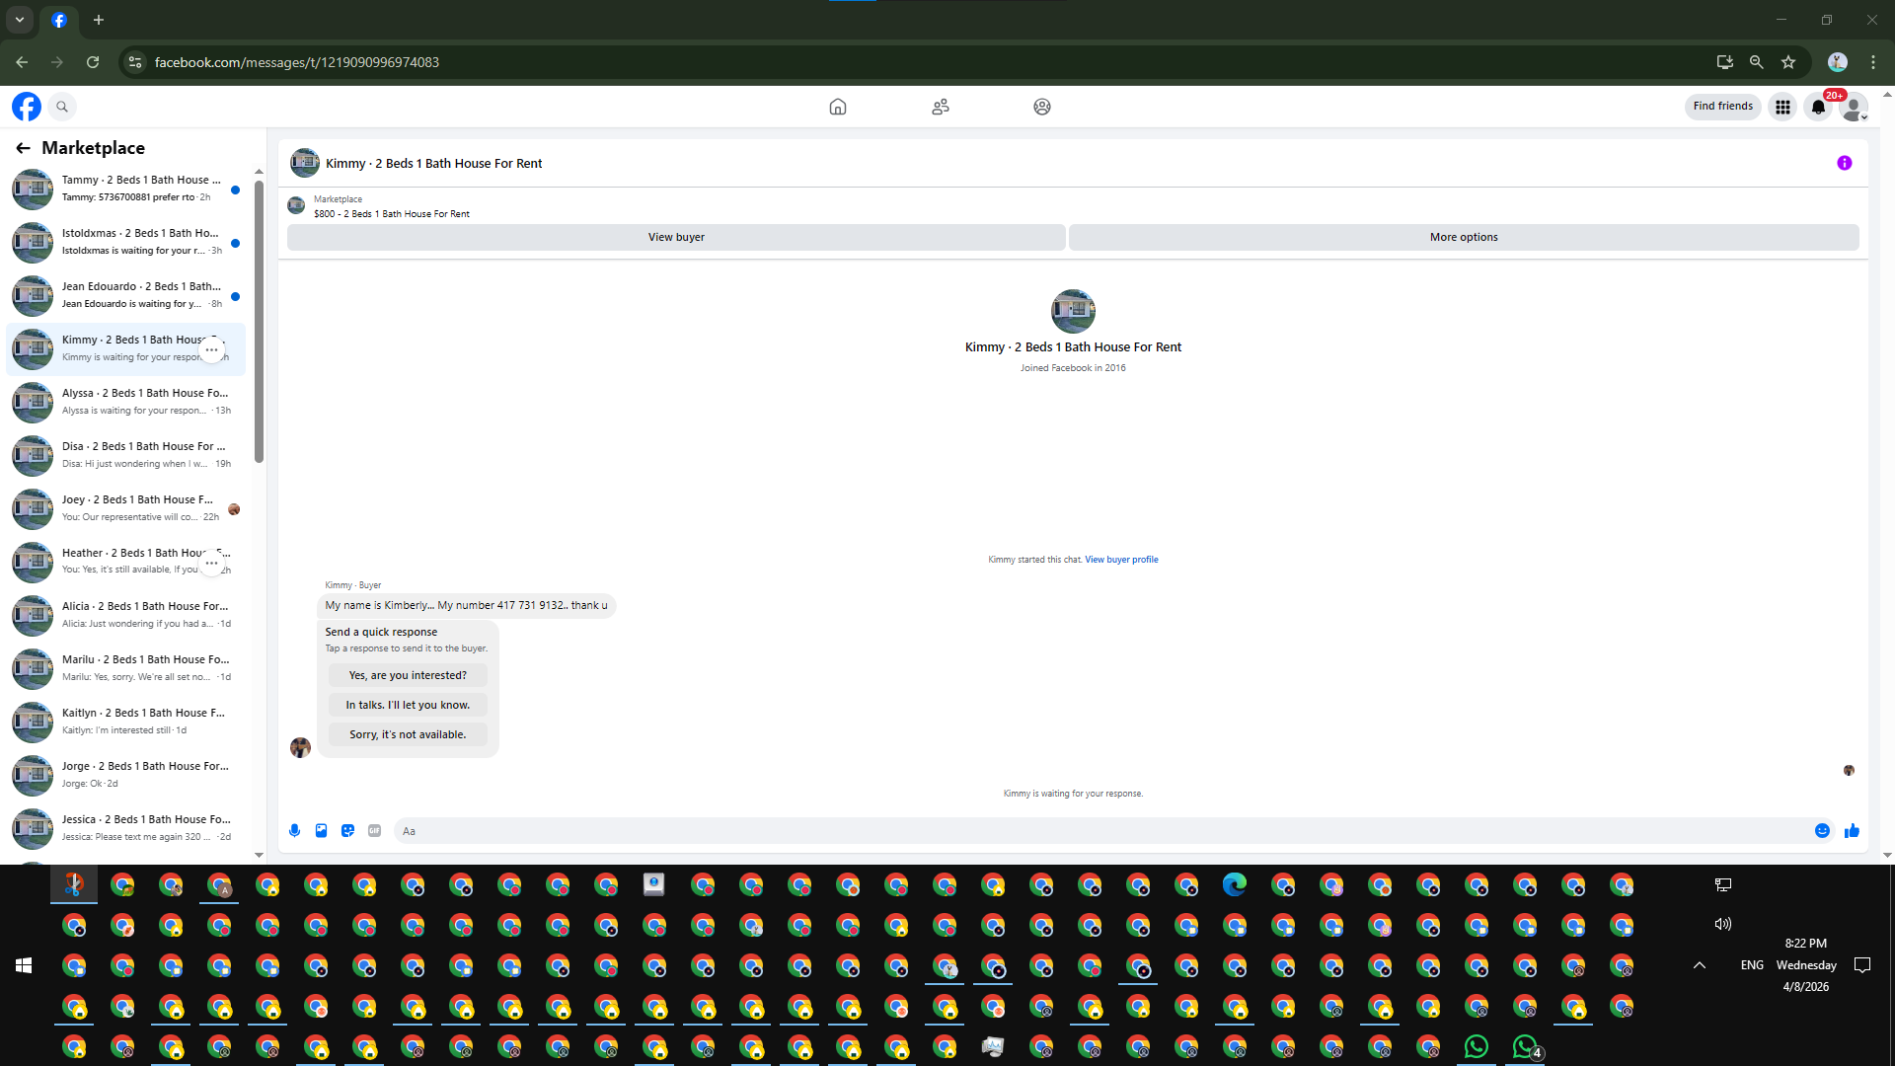Open the emoji picker in the message box
This screenshot has height=1066, width=1895.
click(1822, 831)
